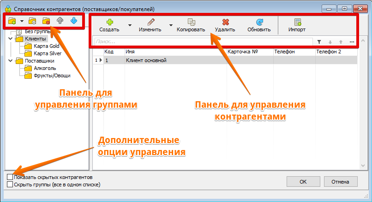Click the Обновить refresh button
This screenshot has height=202, width=372.
(259, 25)
